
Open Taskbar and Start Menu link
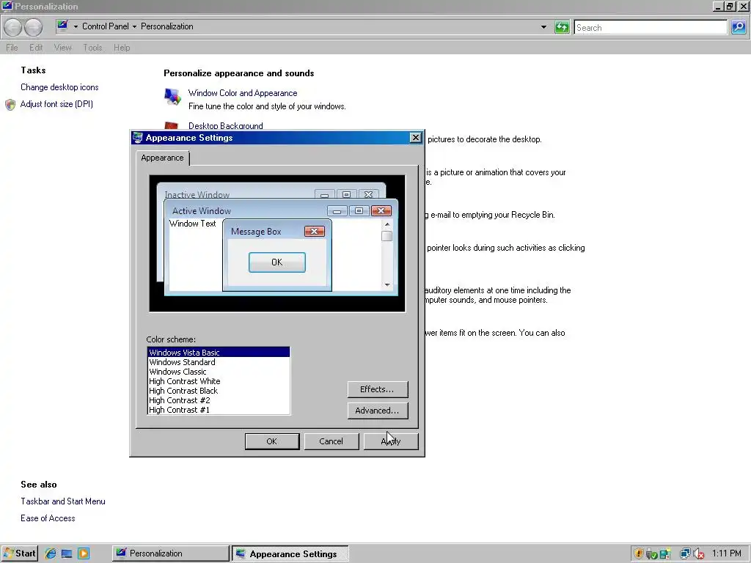63,501
